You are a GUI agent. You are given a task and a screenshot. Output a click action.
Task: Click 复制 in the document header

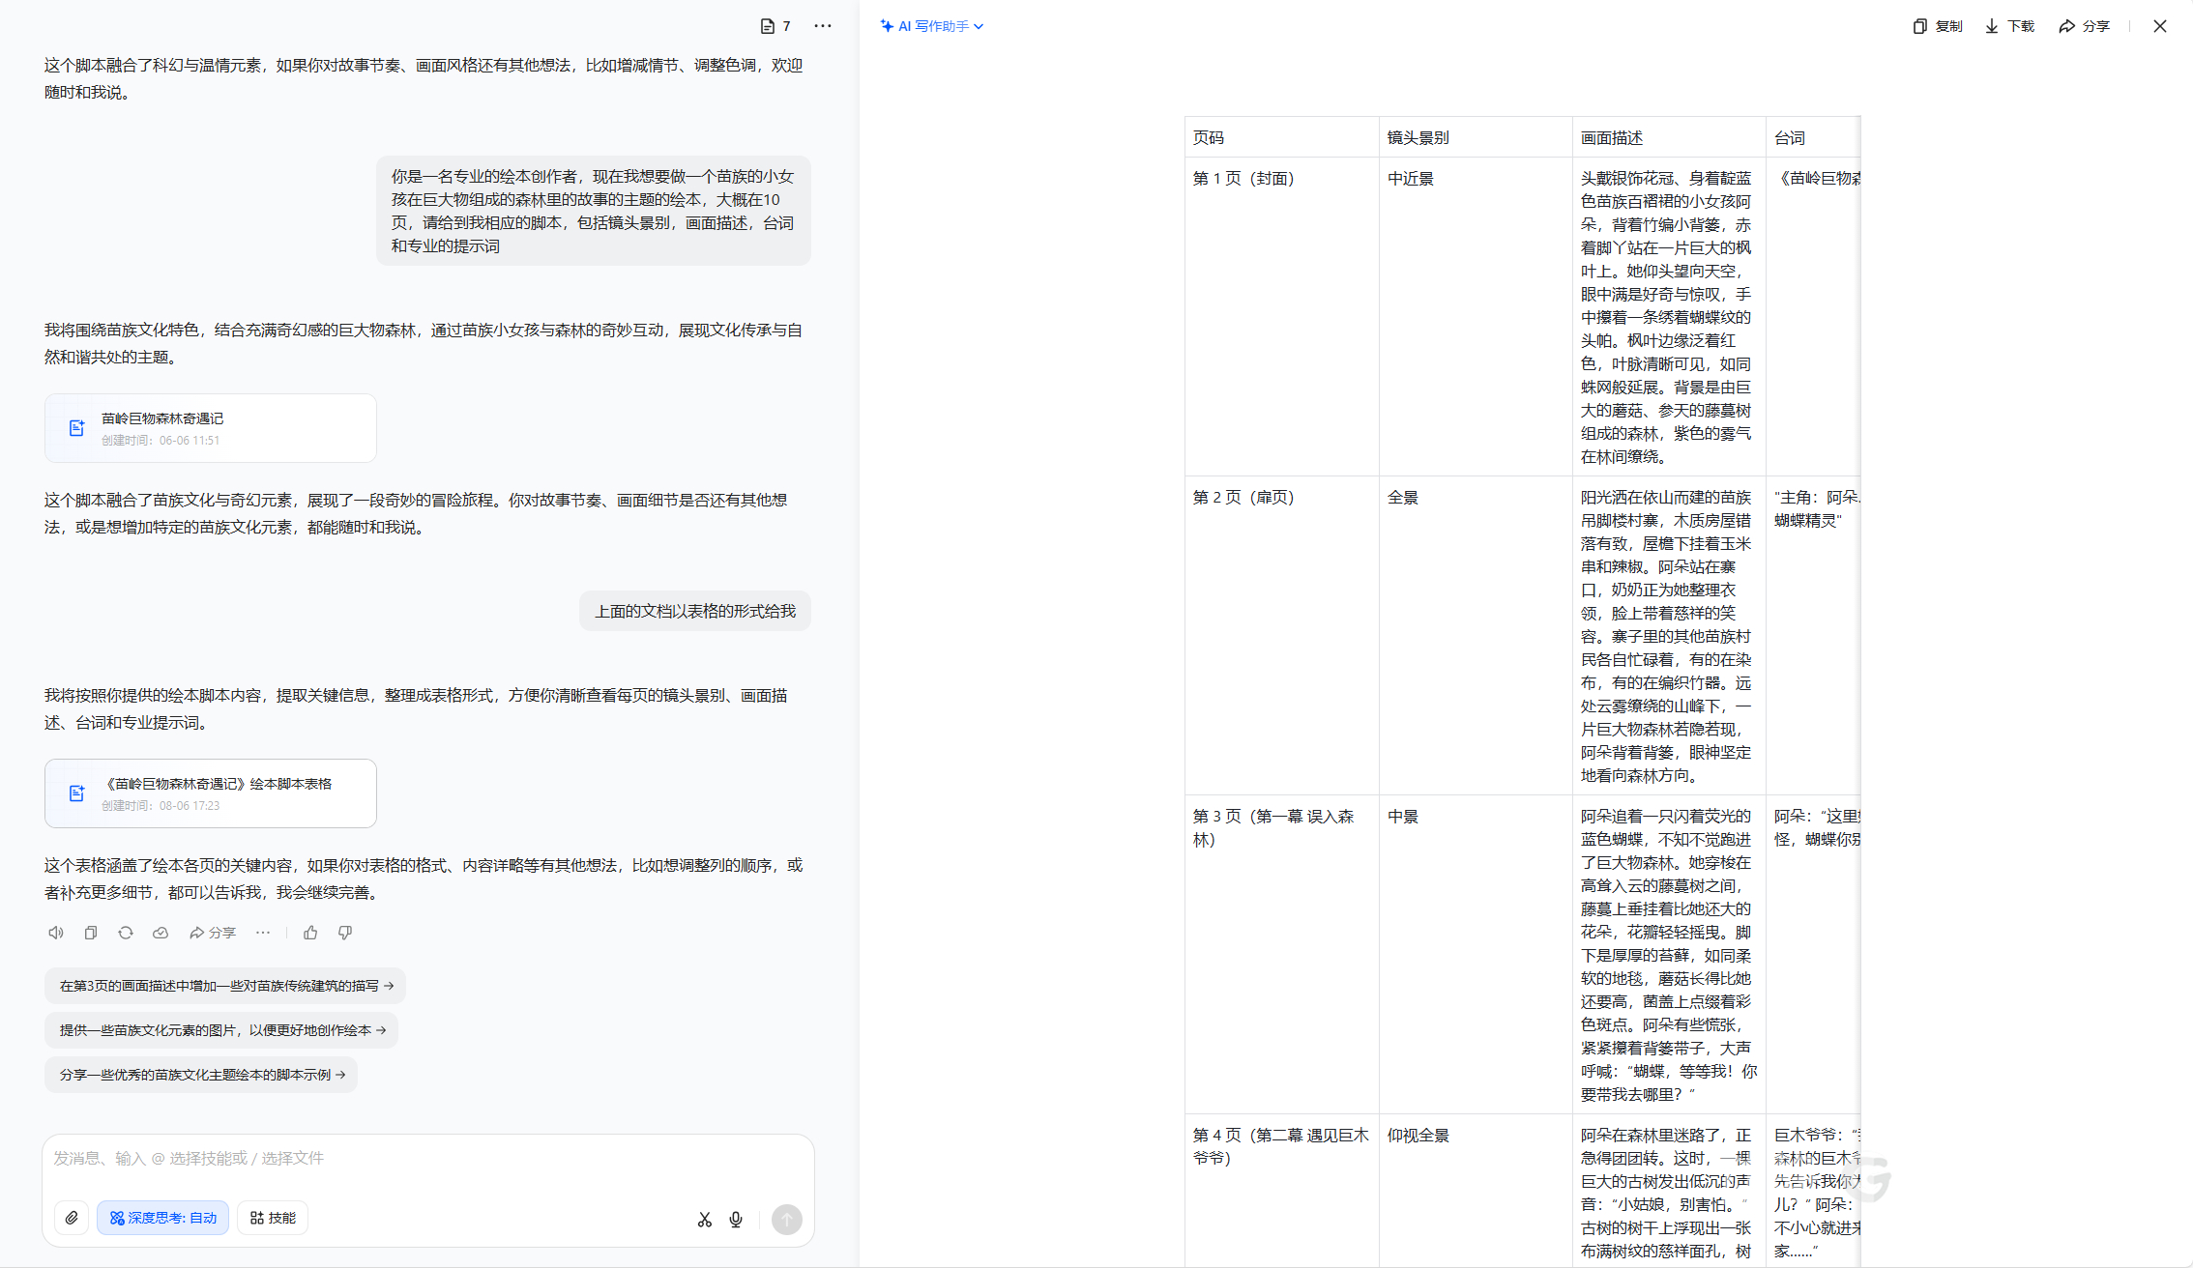point(1938,26)
